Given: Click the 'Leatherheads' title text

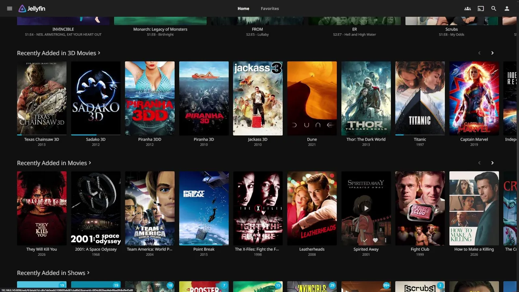Looking at the screenshot, I should pyautogui.click(x=312, y=249).
